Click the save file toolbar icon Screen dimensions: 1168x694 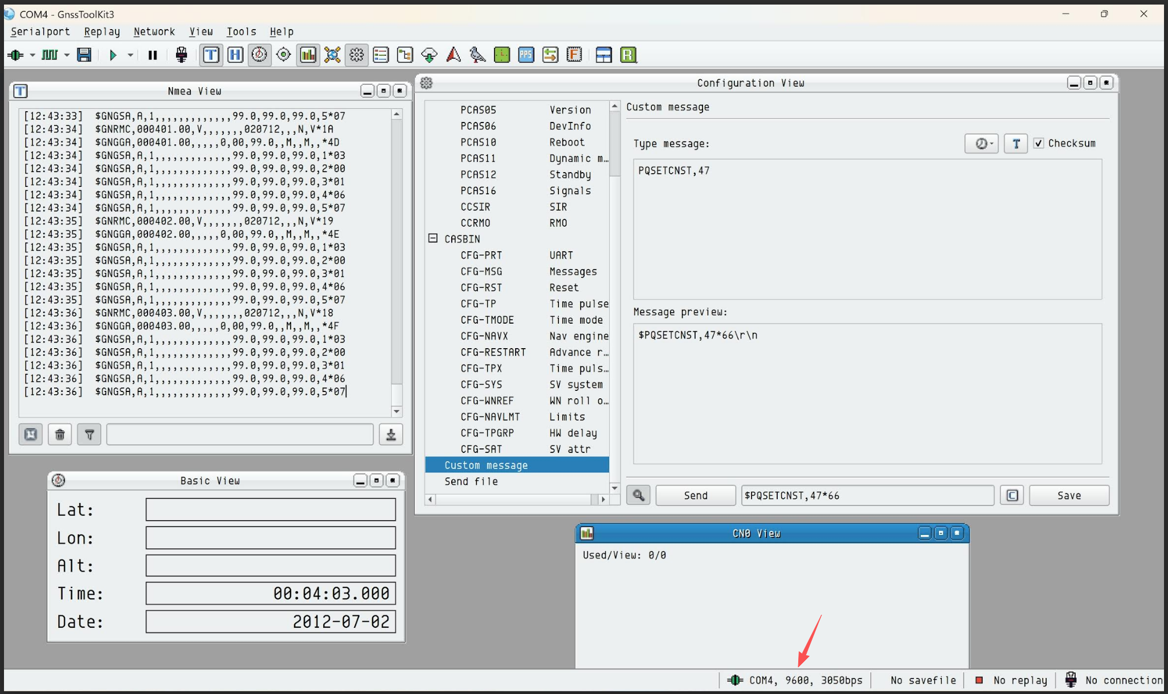(x=84, y=55)
